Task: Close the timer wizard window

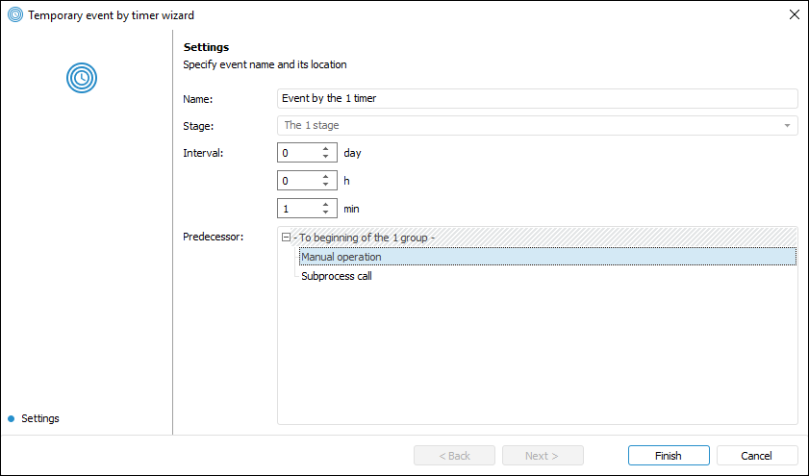Action: point(794,14)
